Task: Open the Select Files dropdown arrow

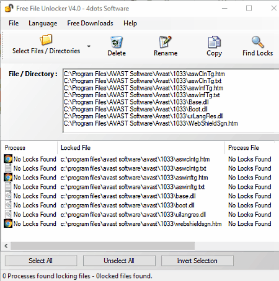Action: (x=89, y=46)
